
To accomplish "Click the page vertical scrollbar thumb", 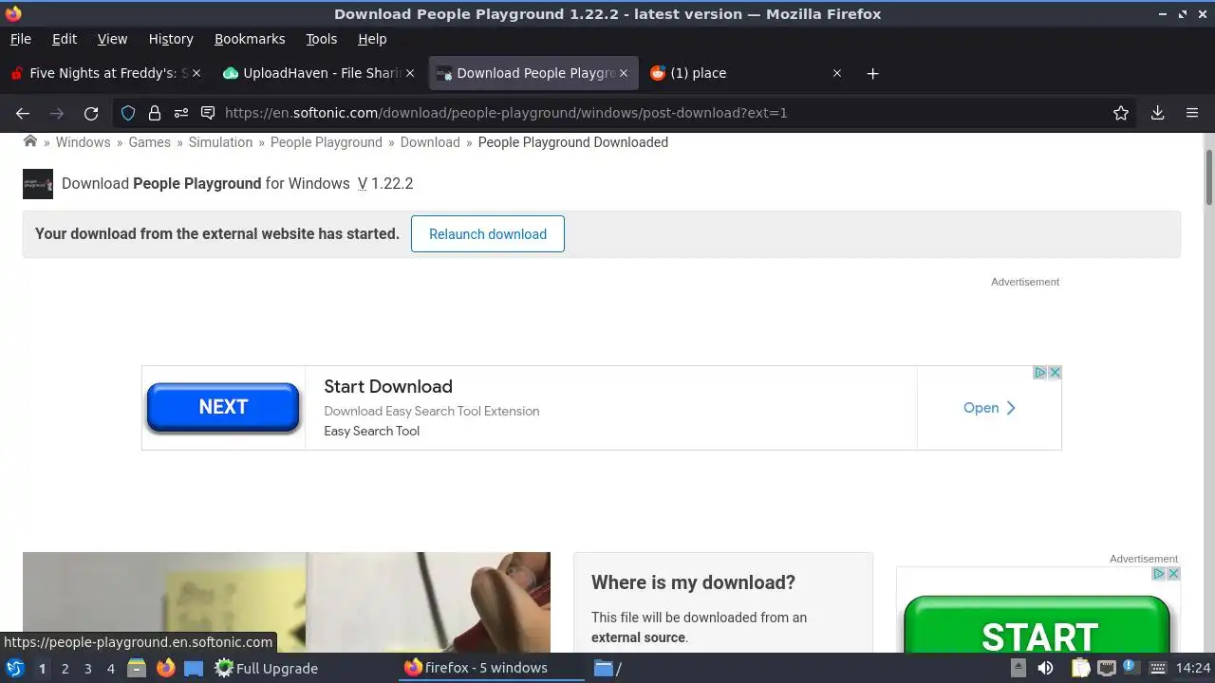I will click(1208, 176).
